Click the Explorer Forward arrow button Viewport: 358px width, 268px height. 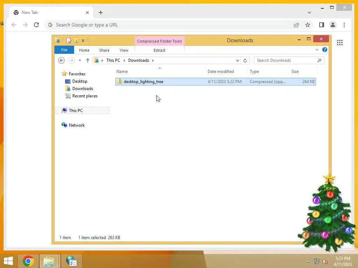pos(71,60)
